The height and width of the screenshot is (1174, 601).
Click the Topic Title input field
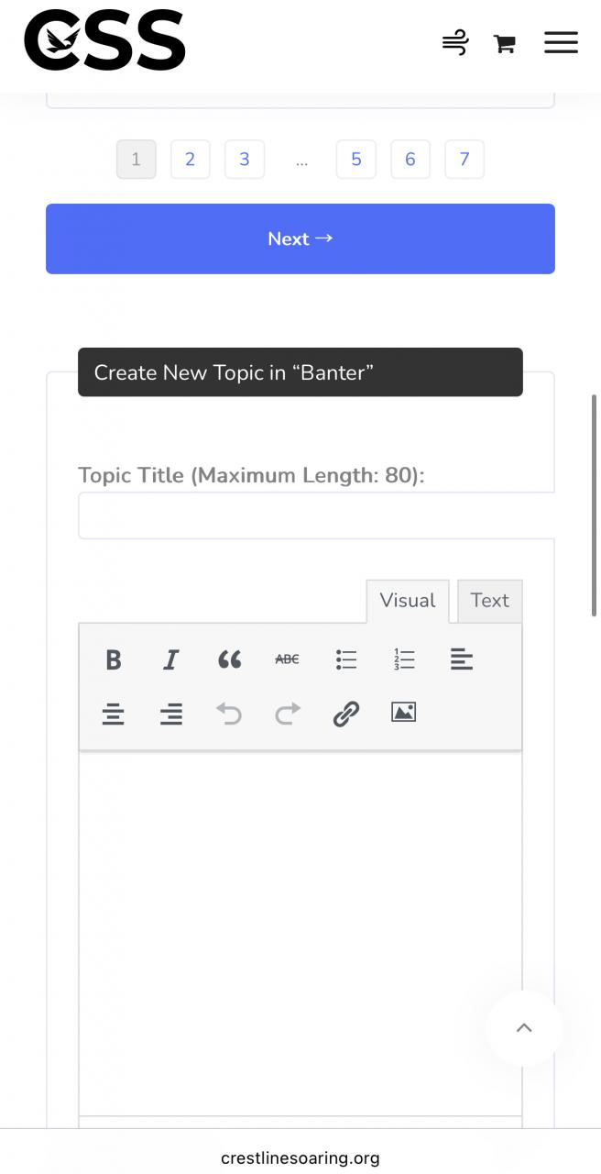(317, 515)
